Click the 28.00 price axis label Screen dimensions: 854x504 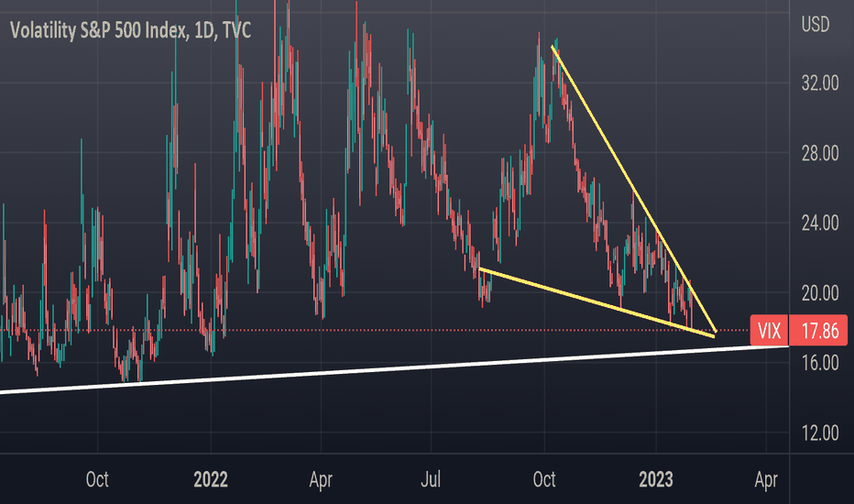tap(820, 153)
